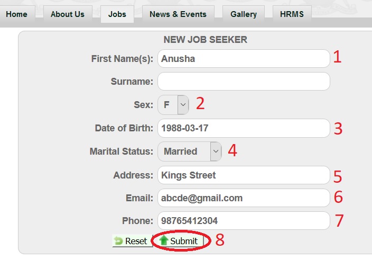Open the Sex dropdown arrow
Screen dimensions: 372x259
pyautogui.click(x=183, y=105)
